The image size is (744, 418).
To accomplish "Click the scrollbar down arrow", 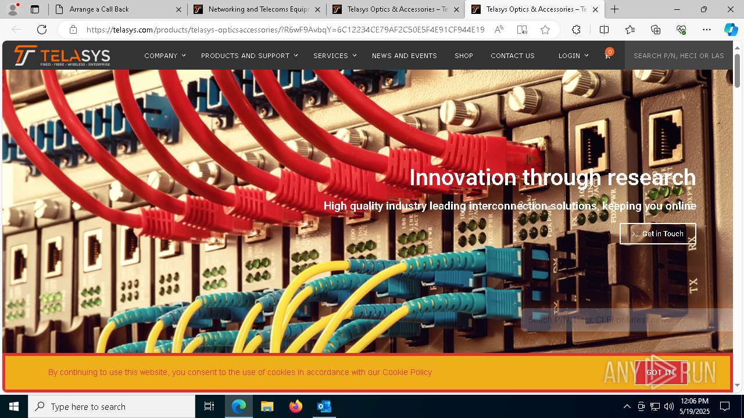I will [737, 385].
